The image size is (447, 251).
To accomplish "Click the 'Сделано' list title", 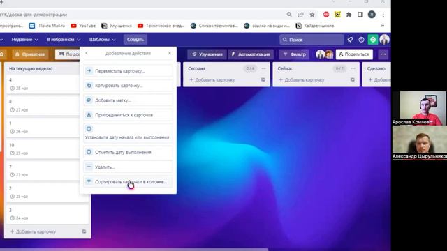I will coord(376,68).
